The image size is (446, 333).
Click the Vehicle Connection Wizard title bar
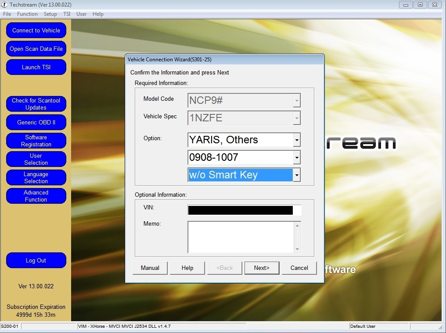tap(225, 59)
